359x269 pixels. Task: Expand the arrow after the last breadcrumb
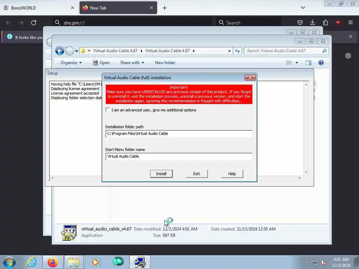[194, 51]
